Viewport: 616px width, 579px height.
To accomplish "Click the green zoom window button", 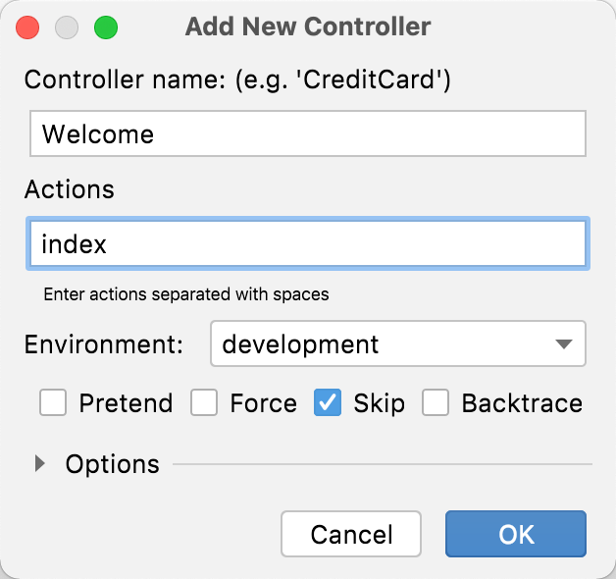I will (x=105, y=26).
